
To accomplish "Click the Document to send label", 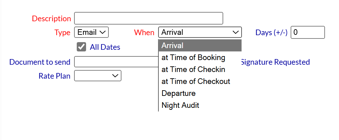I will coord(40,62).
